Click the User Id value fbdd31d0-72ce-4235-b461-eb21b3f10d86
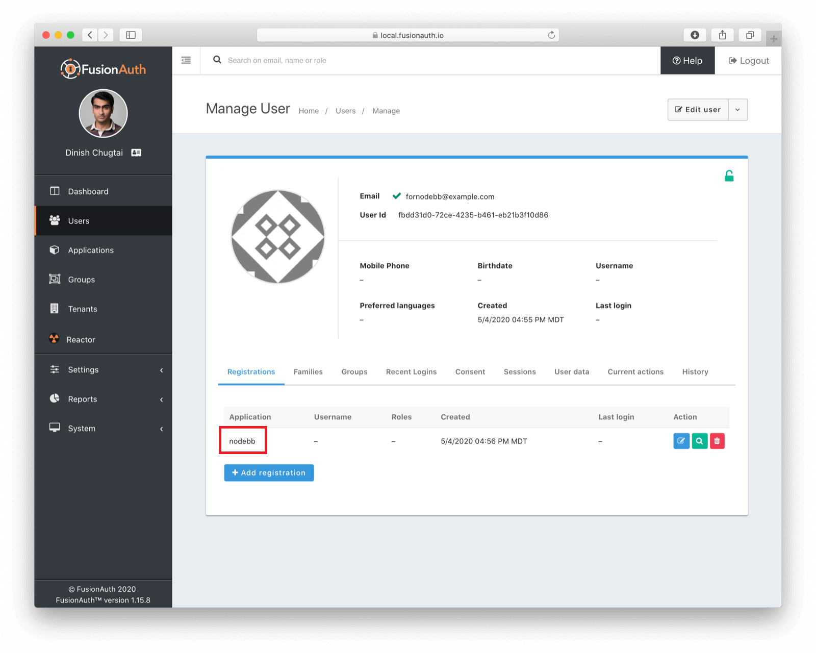The image size is (816, 653). 473,215
